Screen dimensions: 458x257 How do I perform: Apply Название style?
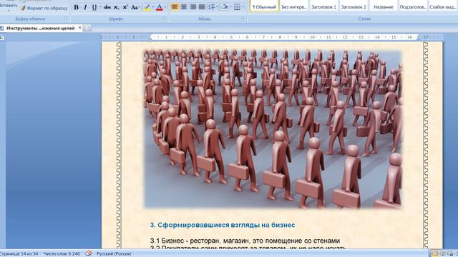tap(384, 6)
